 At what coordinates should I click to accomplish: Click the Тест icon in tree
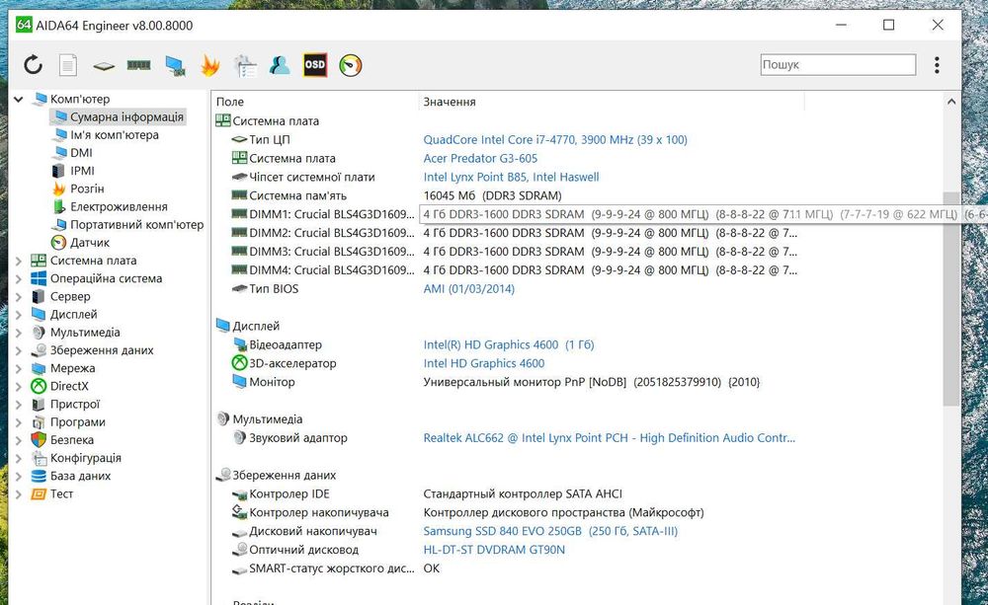coord(39,494)
